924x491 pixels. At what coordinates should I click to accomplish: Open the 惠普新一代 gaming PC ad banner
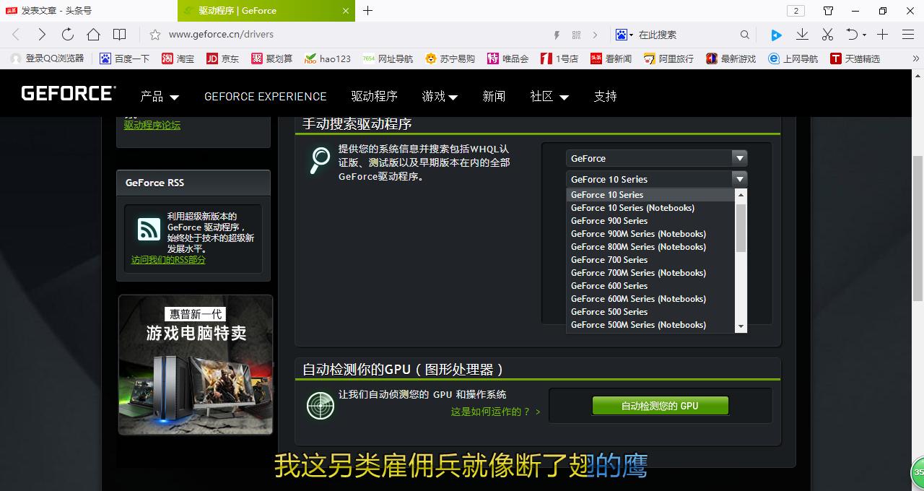point(195,365)
